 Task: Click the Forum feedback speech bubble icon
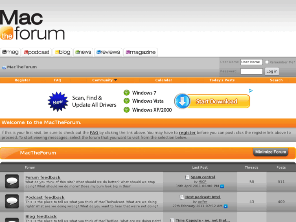pyautogui.click(x=12, y=181)
